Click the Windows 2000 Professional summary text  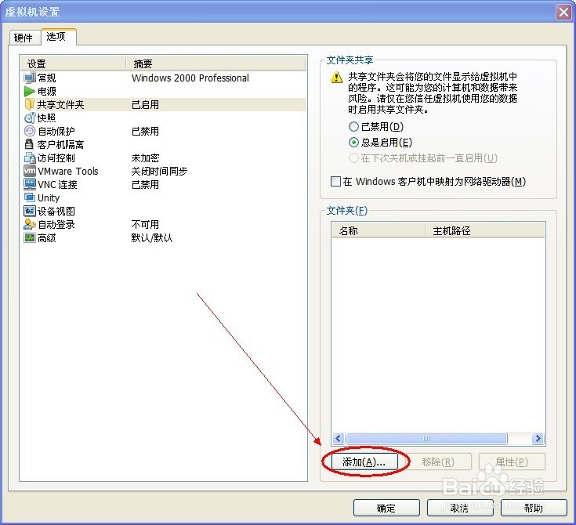[190, 78]
